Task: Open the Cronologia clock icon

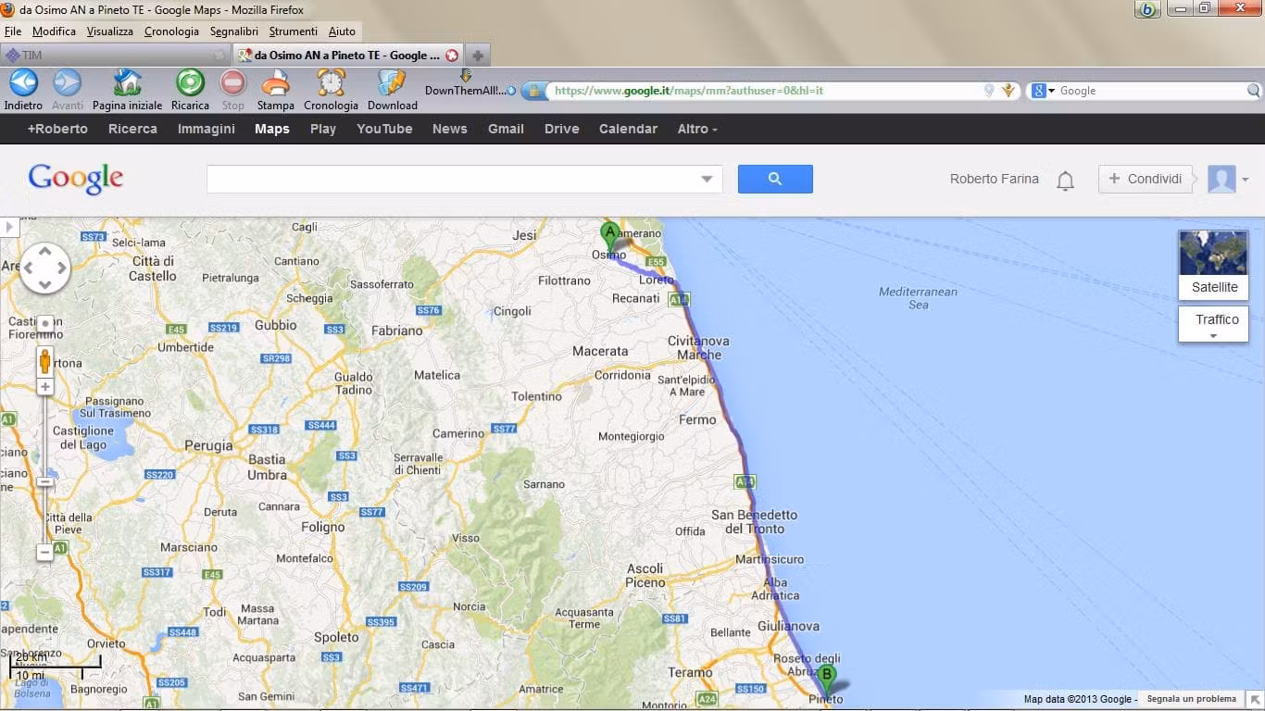Action: (331, 83)
